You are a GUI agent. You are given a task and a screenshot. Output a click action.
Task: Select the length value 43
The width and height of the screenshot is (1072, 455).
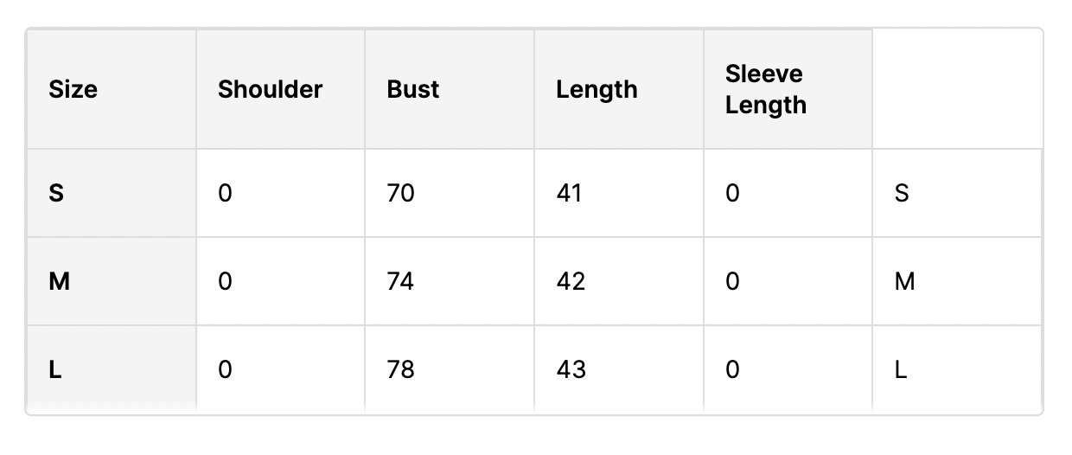(x=571, y=369)
